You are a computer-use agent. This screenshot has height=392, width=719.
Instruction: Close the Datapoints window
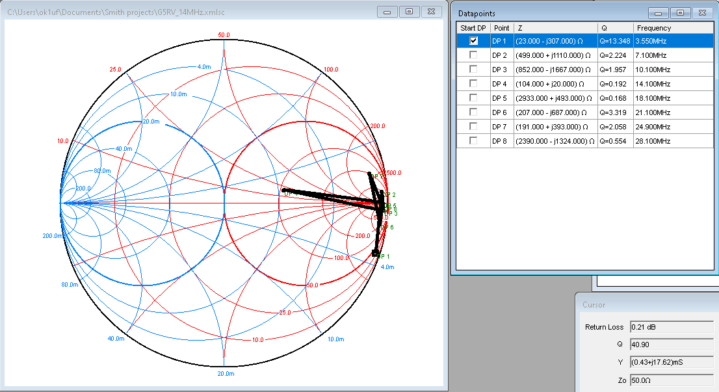coord(702,13)
